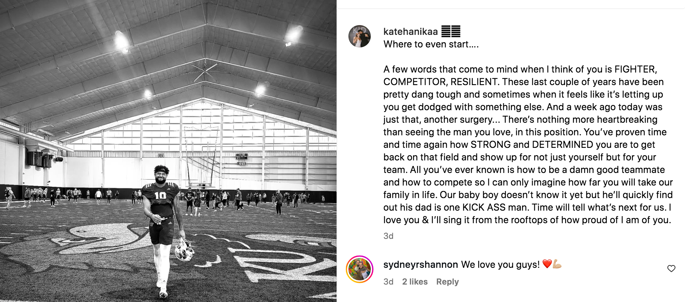Viewport: 685px width, 302px height.
Task: Click the red heart emoji in the comment
Action: coord(547,264)
